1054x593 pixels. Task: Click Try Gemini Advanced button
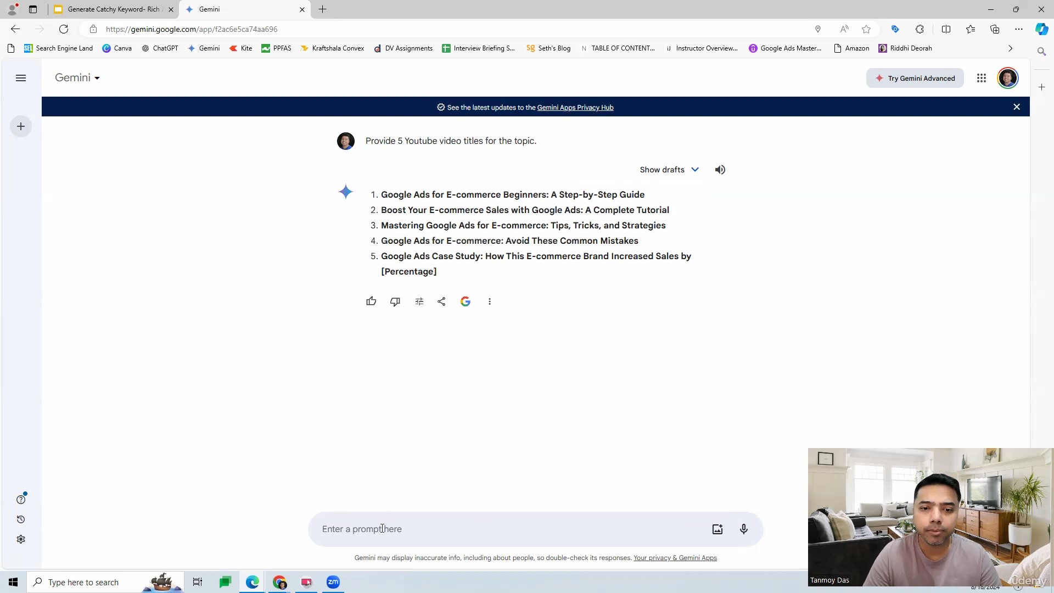[x=915, y=78]
